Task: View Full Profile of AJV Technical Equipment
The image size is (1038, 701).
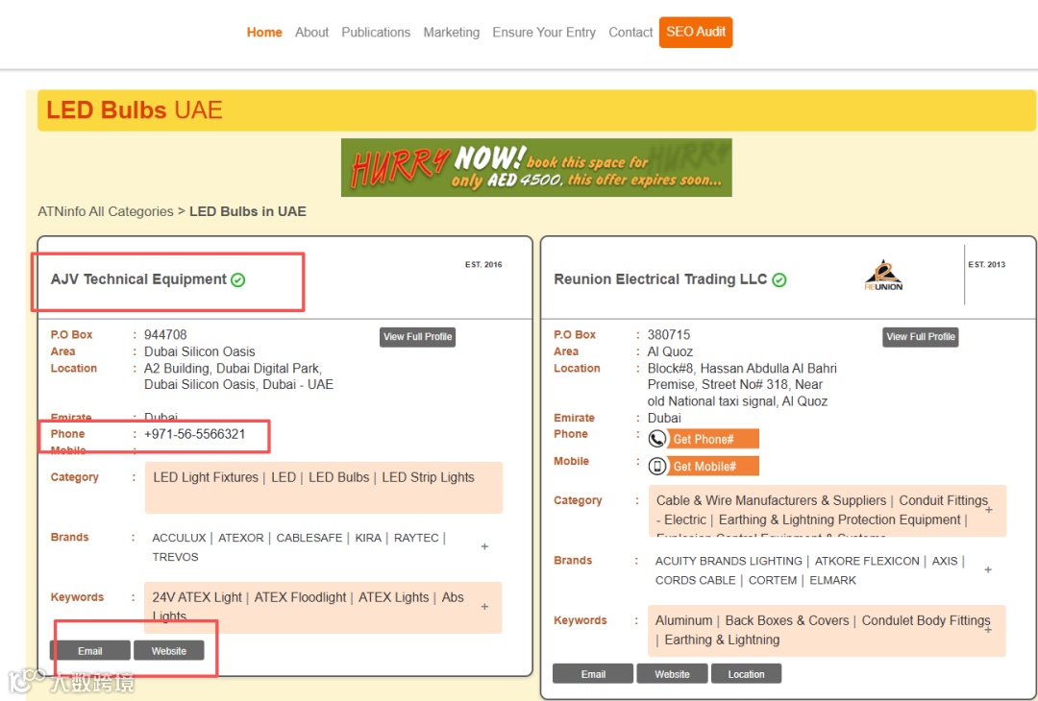Action: click(418, 337)
